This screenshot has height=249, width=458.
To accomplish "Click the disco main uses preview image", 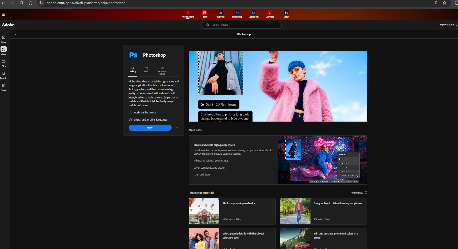I will point(322,160).
